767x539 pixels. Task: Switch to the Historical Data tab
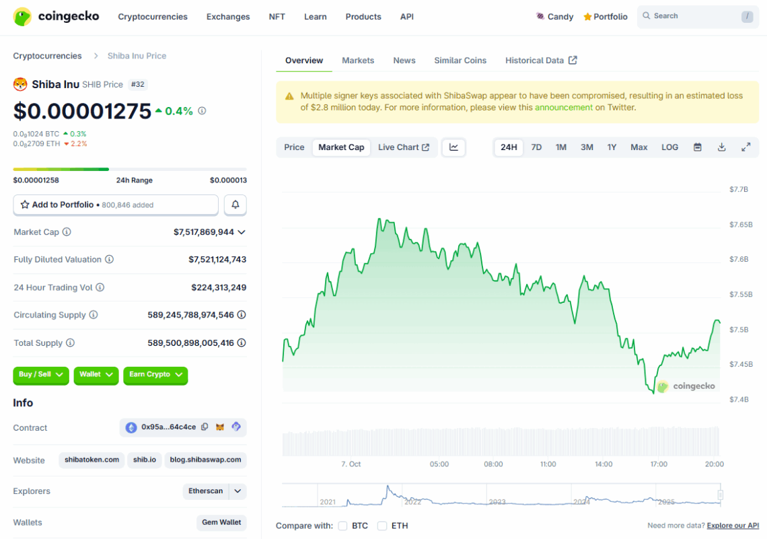pyautogui.click(x=535, y=60)
